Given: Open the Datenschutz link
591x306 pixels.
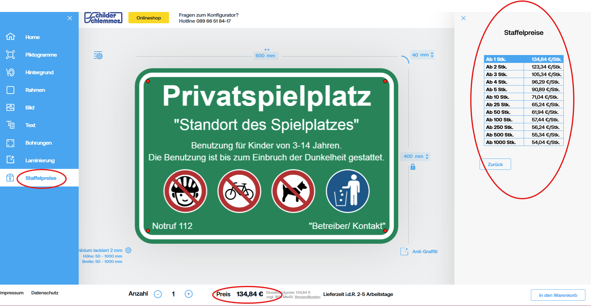Looking at the screenshot, I should point(45,293).
